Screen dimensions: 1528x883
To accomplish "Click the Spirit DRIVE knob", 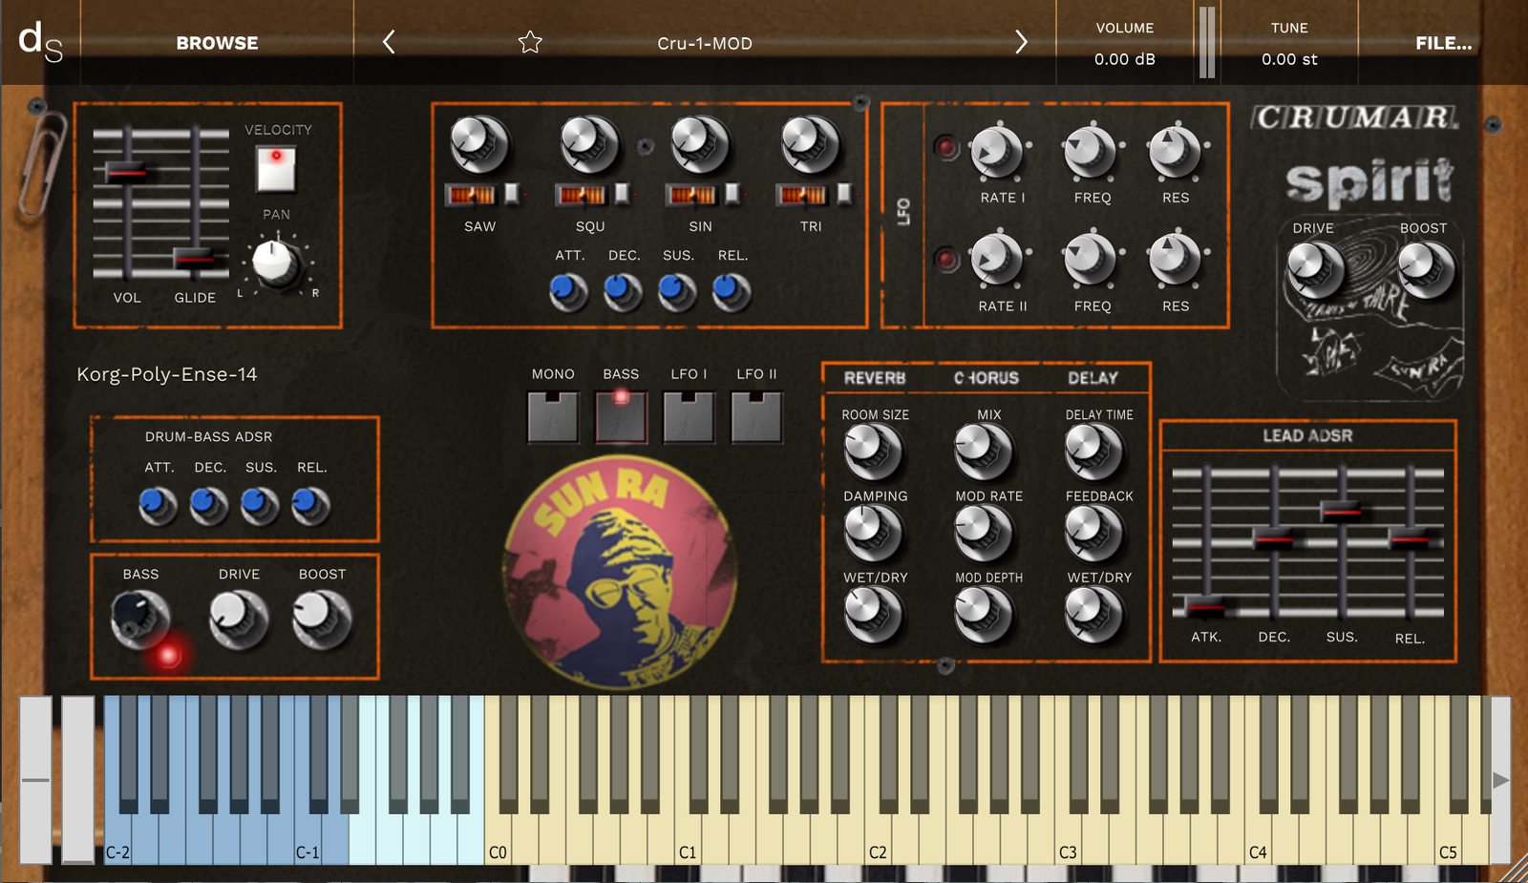I will [x=1314, y=268].
